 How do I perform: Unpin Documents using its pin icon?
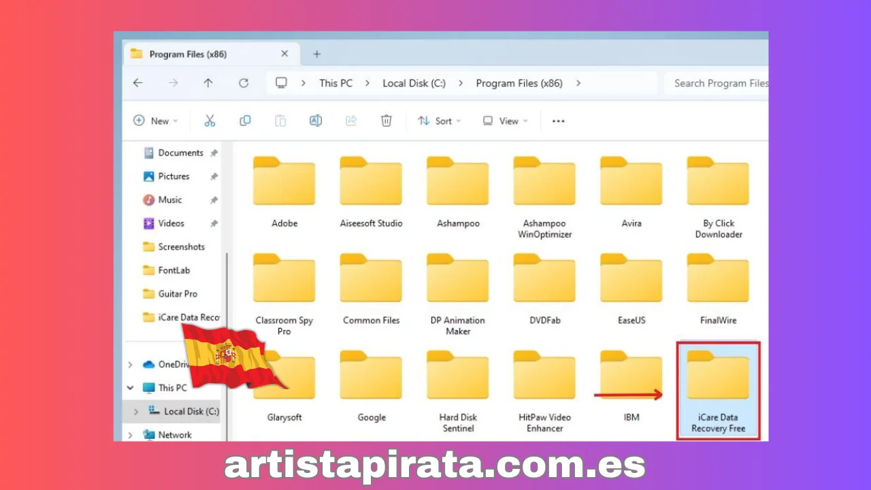[214, 153]
